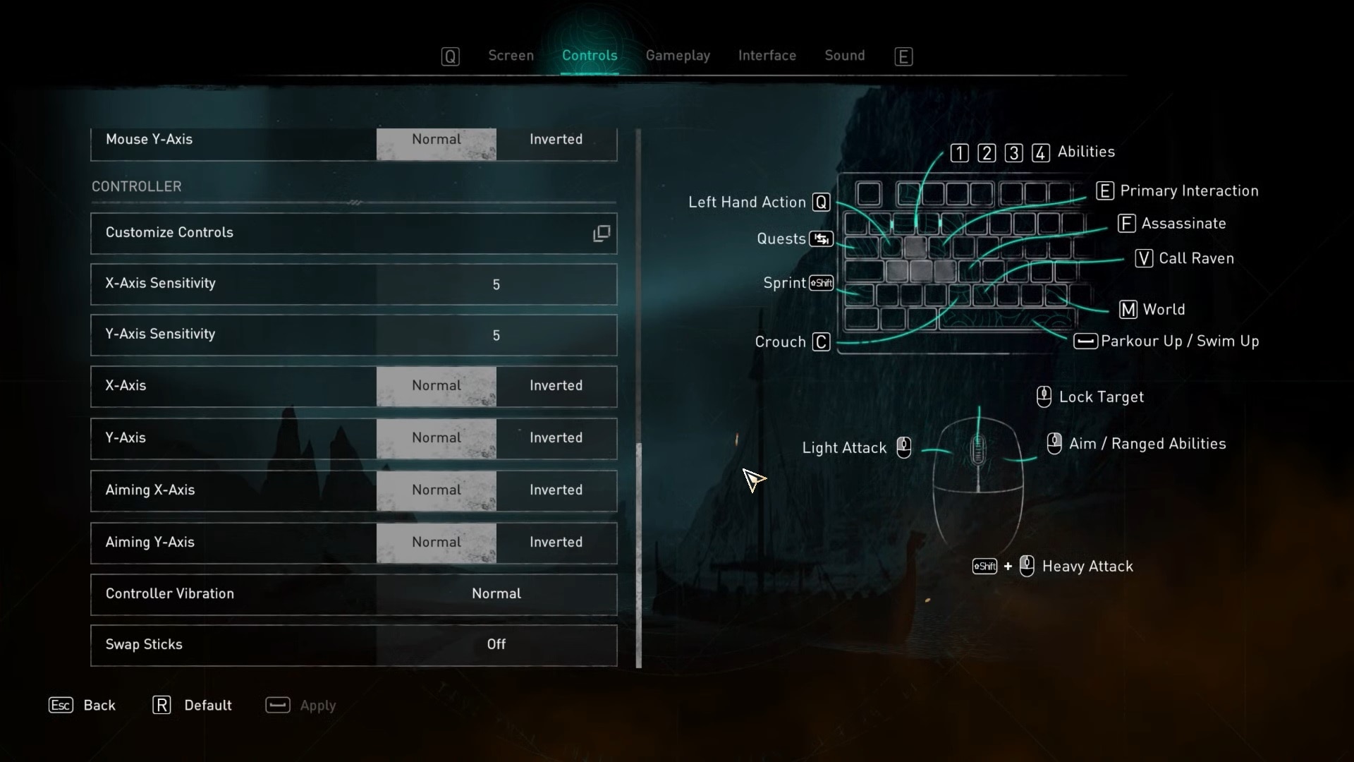Click the Sprint key binding icon
This screenshot has width=1354, height=762.
pos(819,283)
